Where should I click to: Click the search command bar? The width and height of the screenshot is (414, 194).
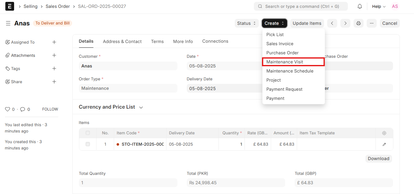[x=301, y=6]
